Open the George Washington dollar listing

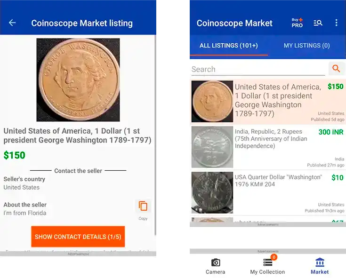268,101
